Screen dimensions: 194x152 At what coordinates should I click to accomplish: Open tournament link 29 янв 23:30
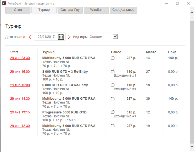point(20,58)
